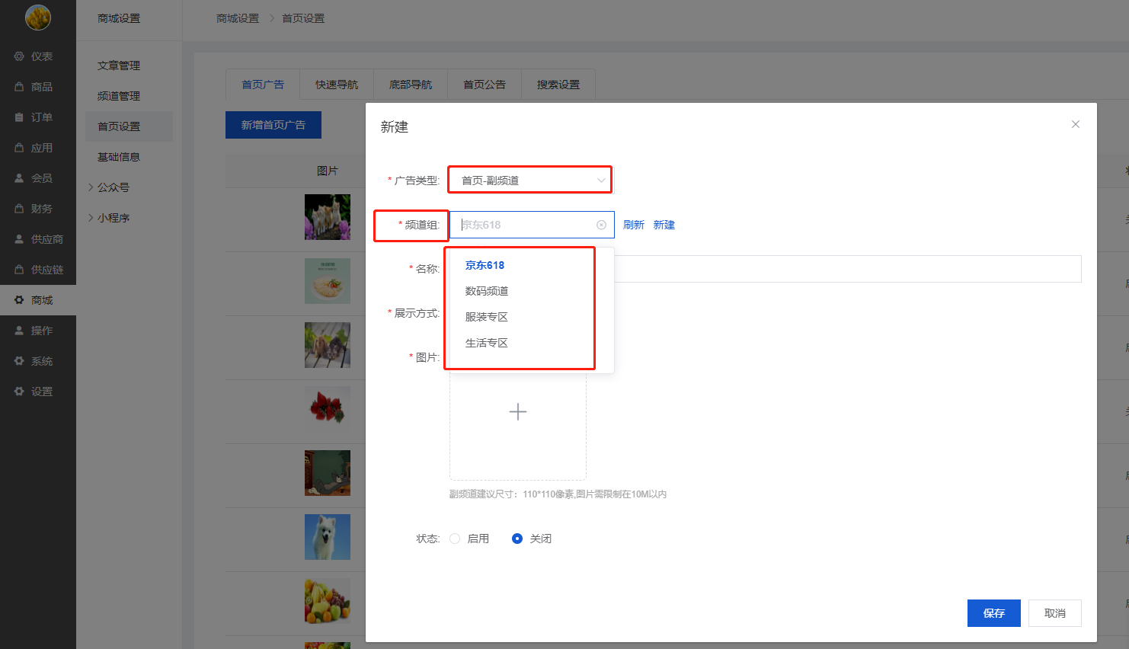Switch to the 搜索设置 tab
This screenshot has height=649, width=1129.
[558, 85]
